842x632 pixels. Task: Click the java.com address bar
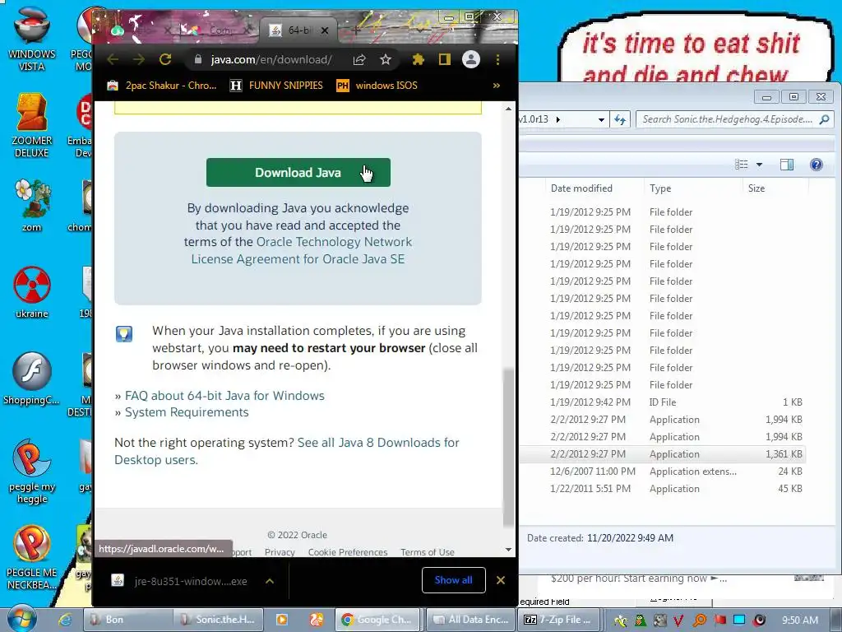click(x=271, y=59)
